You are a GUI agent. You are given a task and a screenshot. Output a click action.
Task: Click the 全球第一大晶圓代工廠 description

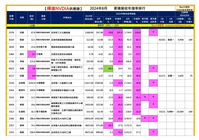pyautogui.click(x=62, y=83)
